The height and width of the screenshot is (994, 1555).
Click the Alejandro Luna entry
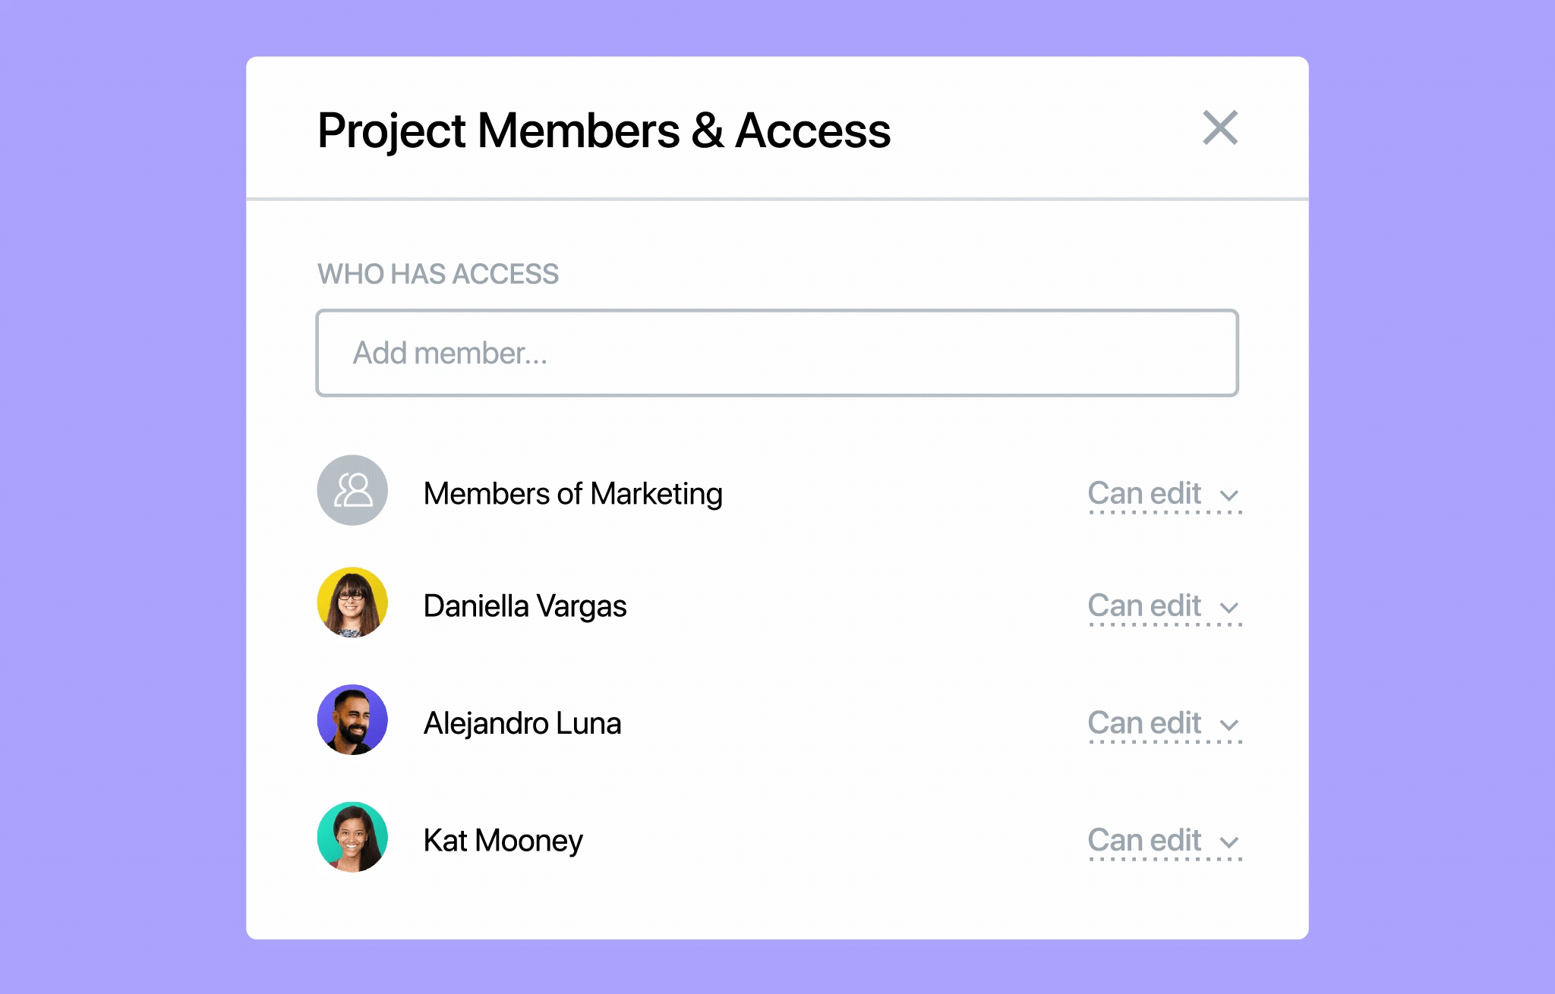(x=522, y=722)
